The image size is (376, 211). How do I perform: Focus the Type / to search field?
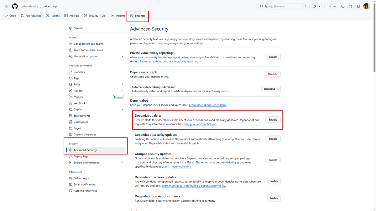pyautogui.click(x=281, y=6)
